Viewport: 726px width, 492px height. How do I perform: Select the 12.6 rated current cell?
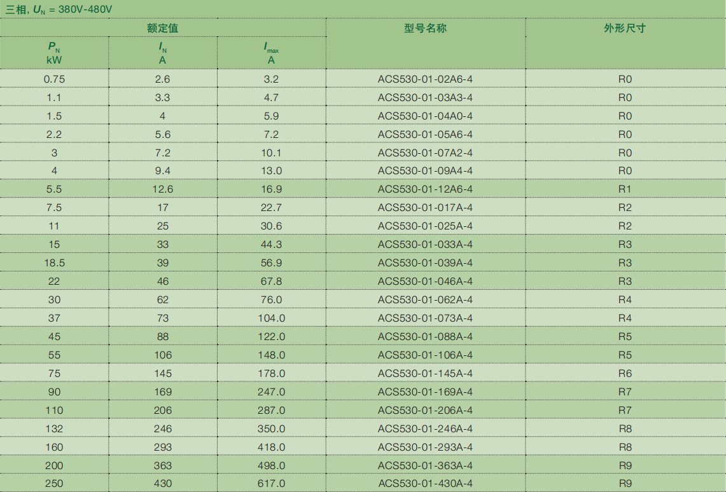point(163,189)
